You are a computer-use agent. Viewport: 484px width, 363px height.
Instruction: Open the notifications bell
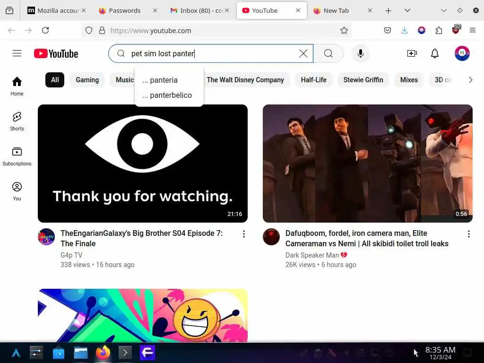click(435, 53)
